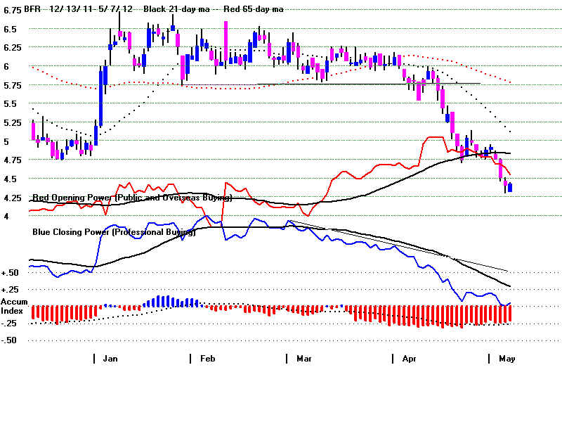Click the 5.75 price level label
The width and height of the screenshot is (562, 422).
(x=11, y=85)
